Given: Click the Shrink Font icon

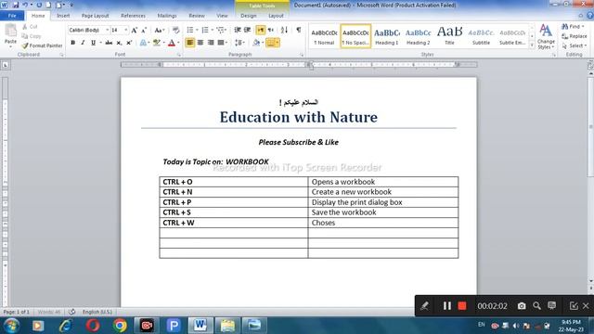Looking at the screenshot, I should [144, 31].
